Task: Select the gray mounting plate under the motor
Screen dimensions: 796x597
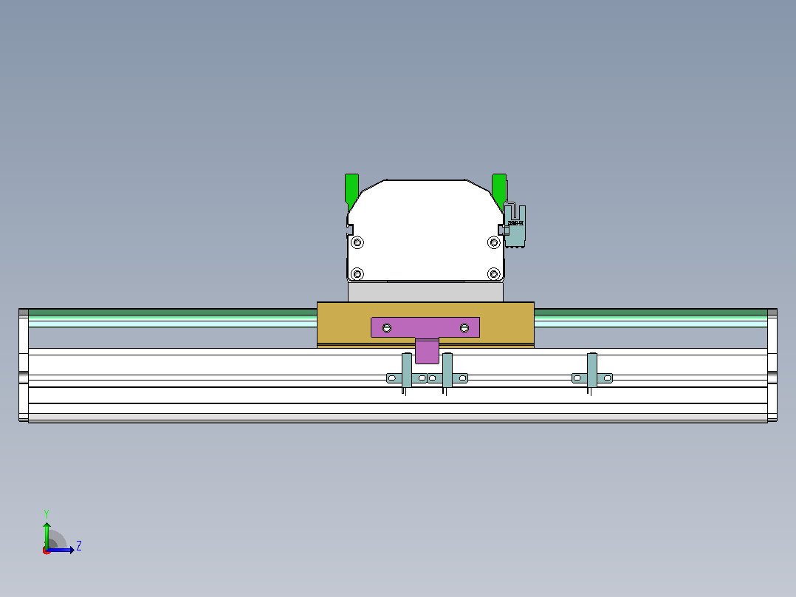Action: click(x=425, y=292)
